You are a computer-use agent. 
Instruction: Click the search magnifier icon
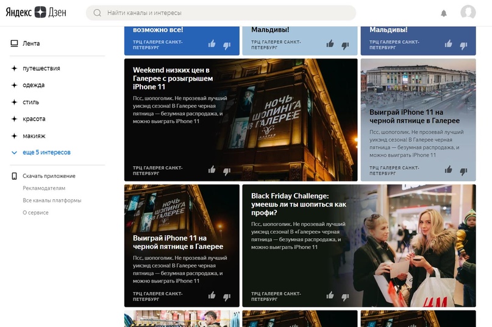(x=98, y=13)
